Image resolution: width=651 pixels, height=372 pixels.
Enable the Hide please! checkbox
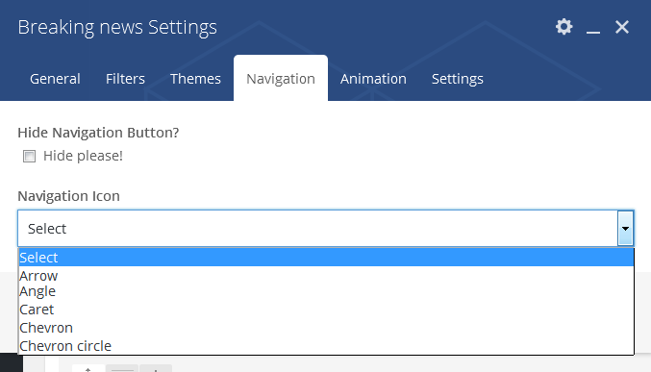coord(29,156)
